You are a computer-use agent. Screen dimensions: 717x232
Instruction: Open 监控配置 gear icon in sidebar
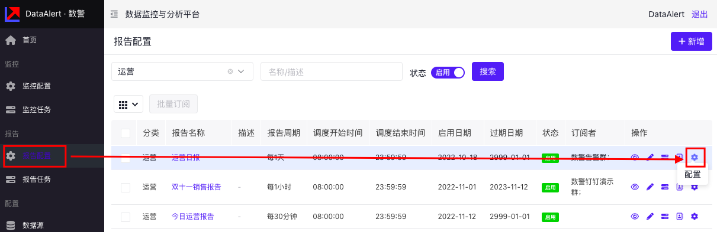11,86
